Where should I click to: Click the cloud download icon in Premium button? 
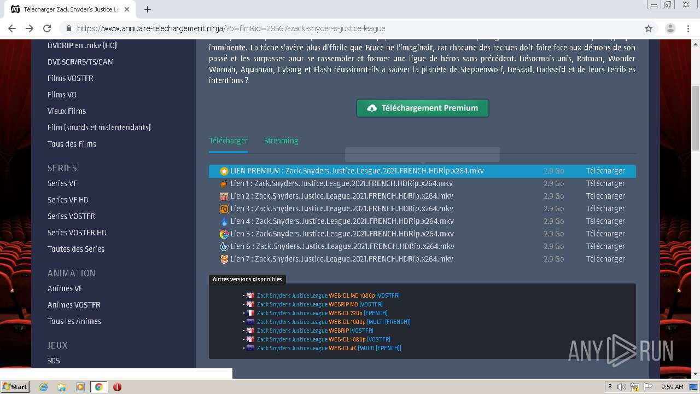372,108
